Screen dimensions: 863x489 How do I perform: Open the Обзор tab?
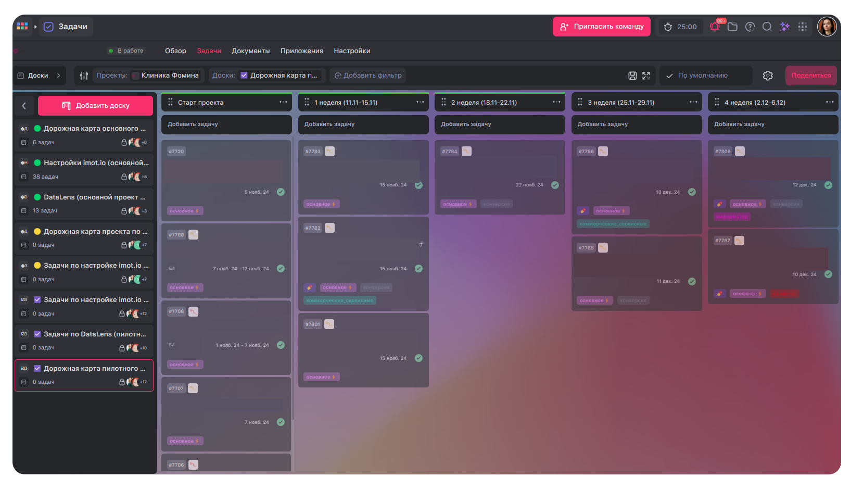click(175, 51)
